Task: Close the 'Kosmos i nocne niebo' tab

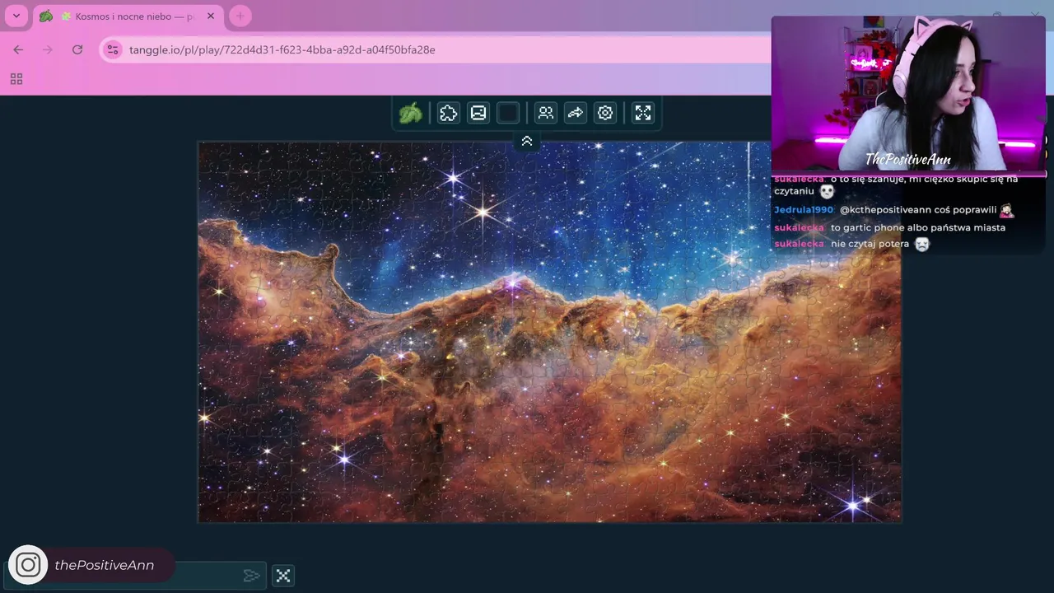Action: pyautogui.click(x=211, y=16)
